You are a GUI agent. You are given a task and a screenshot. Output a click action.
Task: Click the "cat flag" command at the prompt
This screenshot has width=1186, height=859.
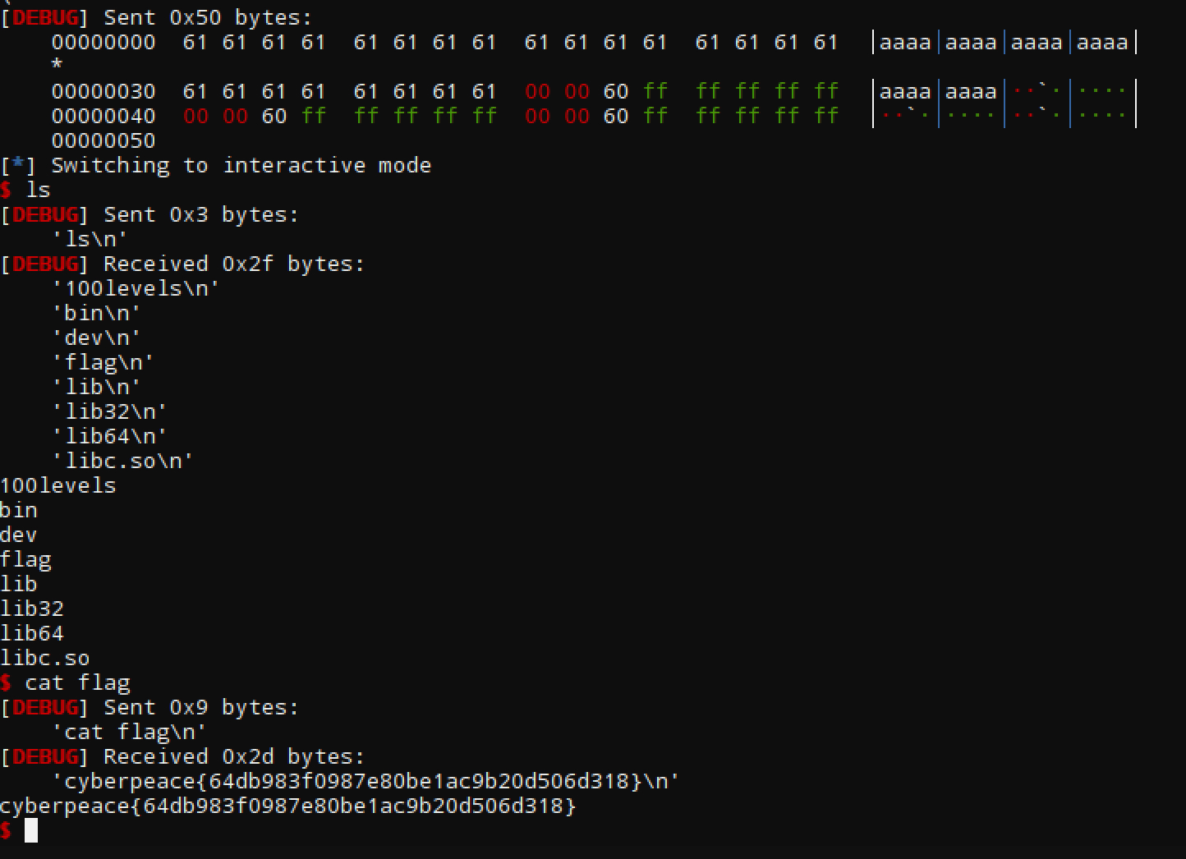point(77,682)
